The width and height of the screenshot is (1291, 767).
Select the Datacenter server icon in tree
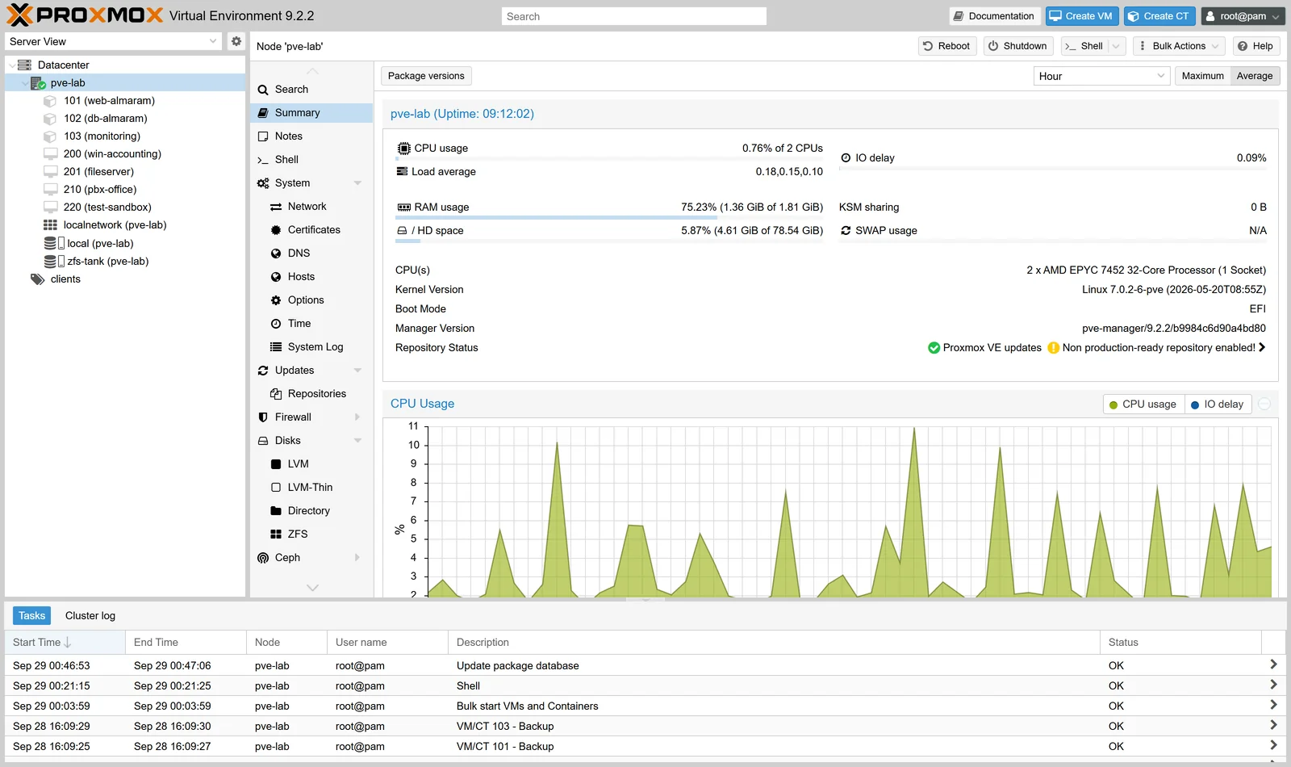[x=24, y=65]
